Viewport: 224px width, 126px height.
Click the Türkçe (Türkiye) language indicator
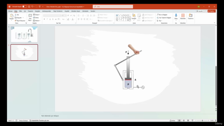[x=23, y=120]
